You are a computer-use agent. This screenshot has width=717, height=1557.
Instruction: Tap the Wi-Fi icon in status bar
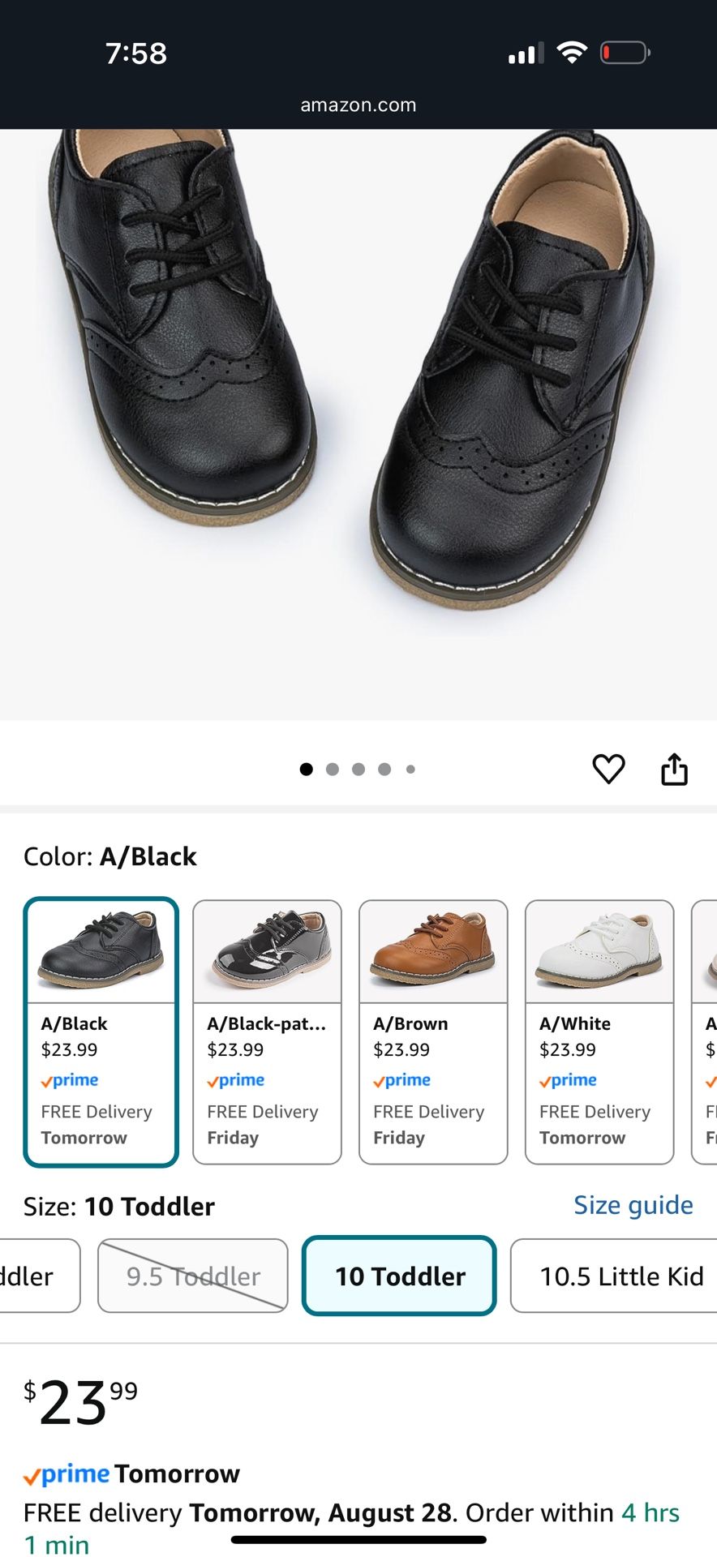click(x=571, y=52)
